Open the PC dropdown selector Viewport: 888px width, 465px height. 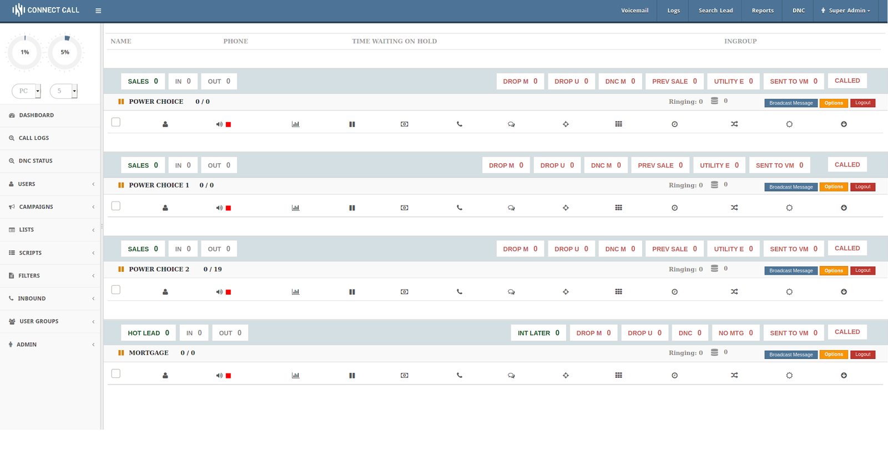pyautogui.click(x=27, y=91)
